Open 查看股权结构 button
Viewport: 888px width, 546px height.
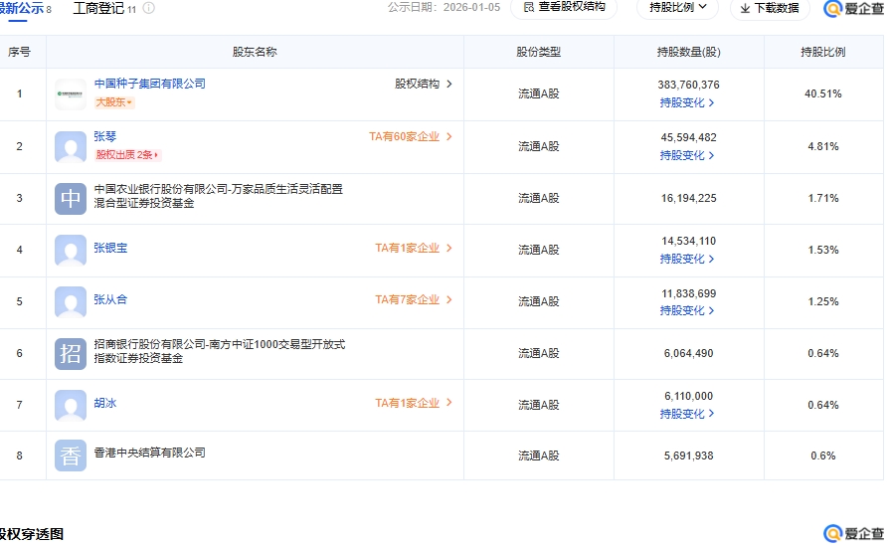click(564, 7)
